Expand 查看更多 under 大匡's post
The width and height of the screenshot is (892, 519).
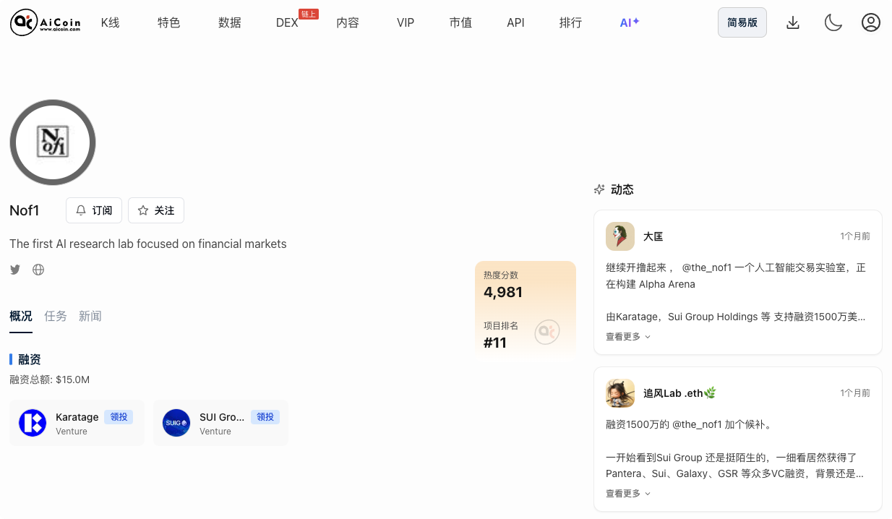point(628,337)
